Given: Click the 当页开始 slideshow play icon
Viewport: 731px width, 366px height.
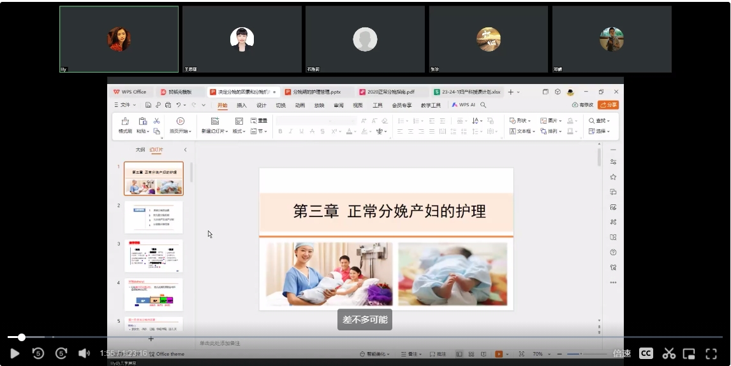Looking at the screenshot, I should point(181,121).
